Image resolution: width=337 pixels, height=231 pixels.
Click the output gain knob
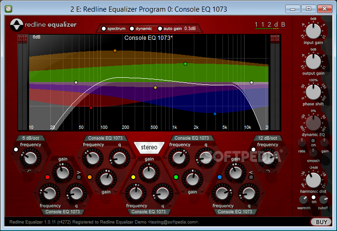[x=313, y=62]
